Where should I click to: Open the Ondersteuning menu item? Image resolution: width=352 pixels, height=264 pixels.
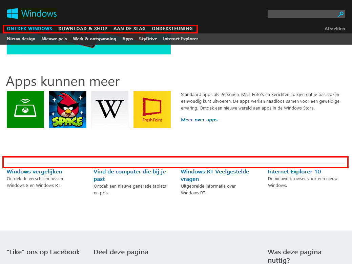click(x=172, y=29)
